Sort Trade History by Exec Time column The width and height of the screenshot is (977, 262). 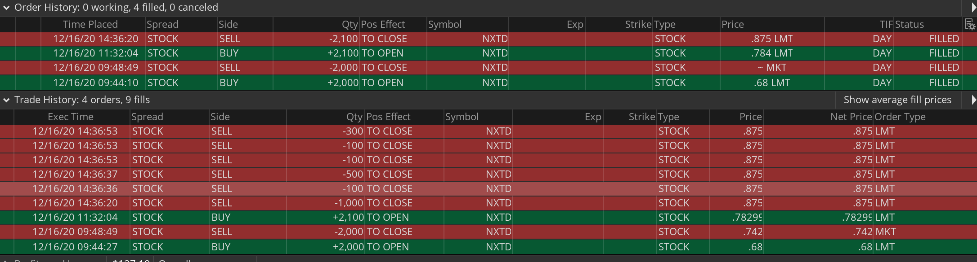(x=71, y=117)
